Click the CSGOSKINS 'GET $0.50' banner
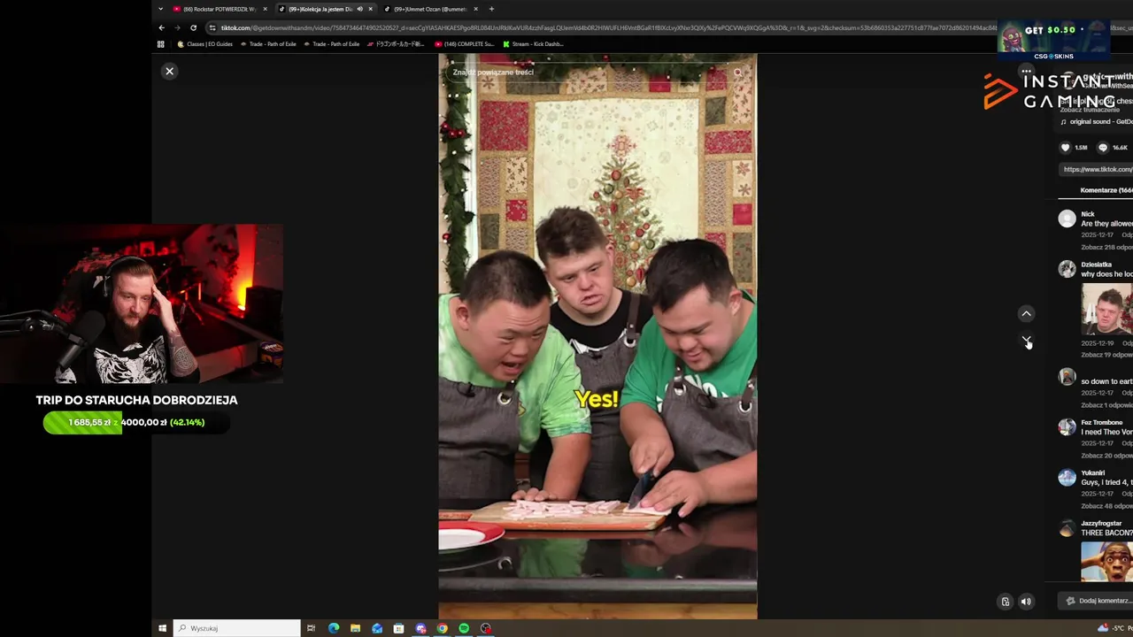1133x637 pixels. tap(1053, 40)
